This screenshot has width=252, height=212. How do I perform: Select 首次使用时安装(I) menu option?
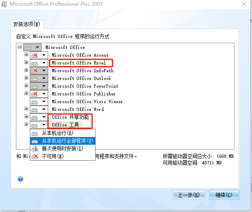[62, 148]
